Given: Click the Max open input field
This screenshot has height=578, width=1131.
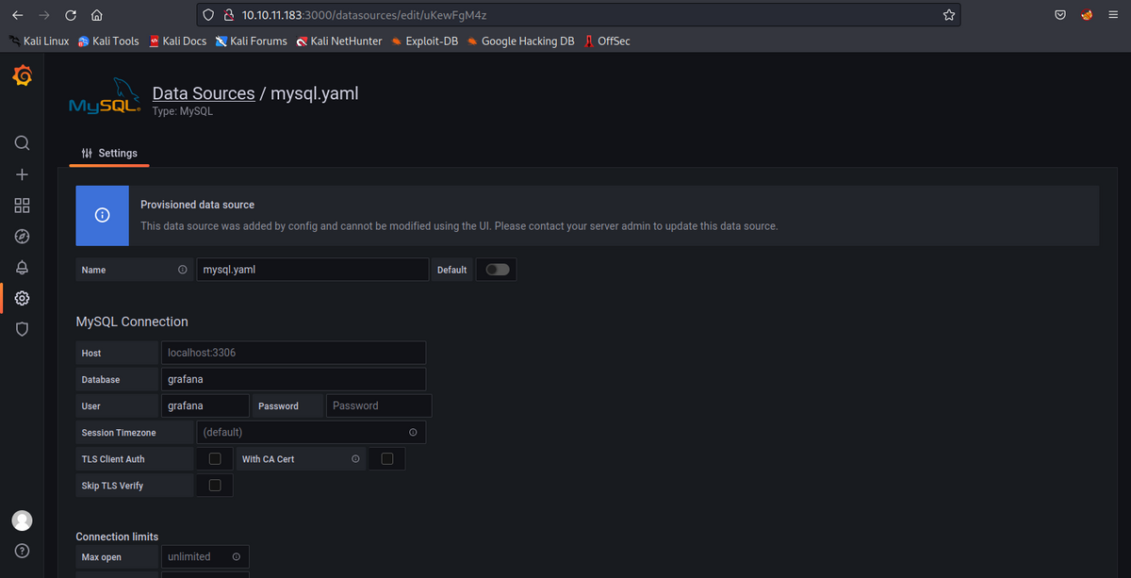Looking at the screenshot, I should point(205,556).
